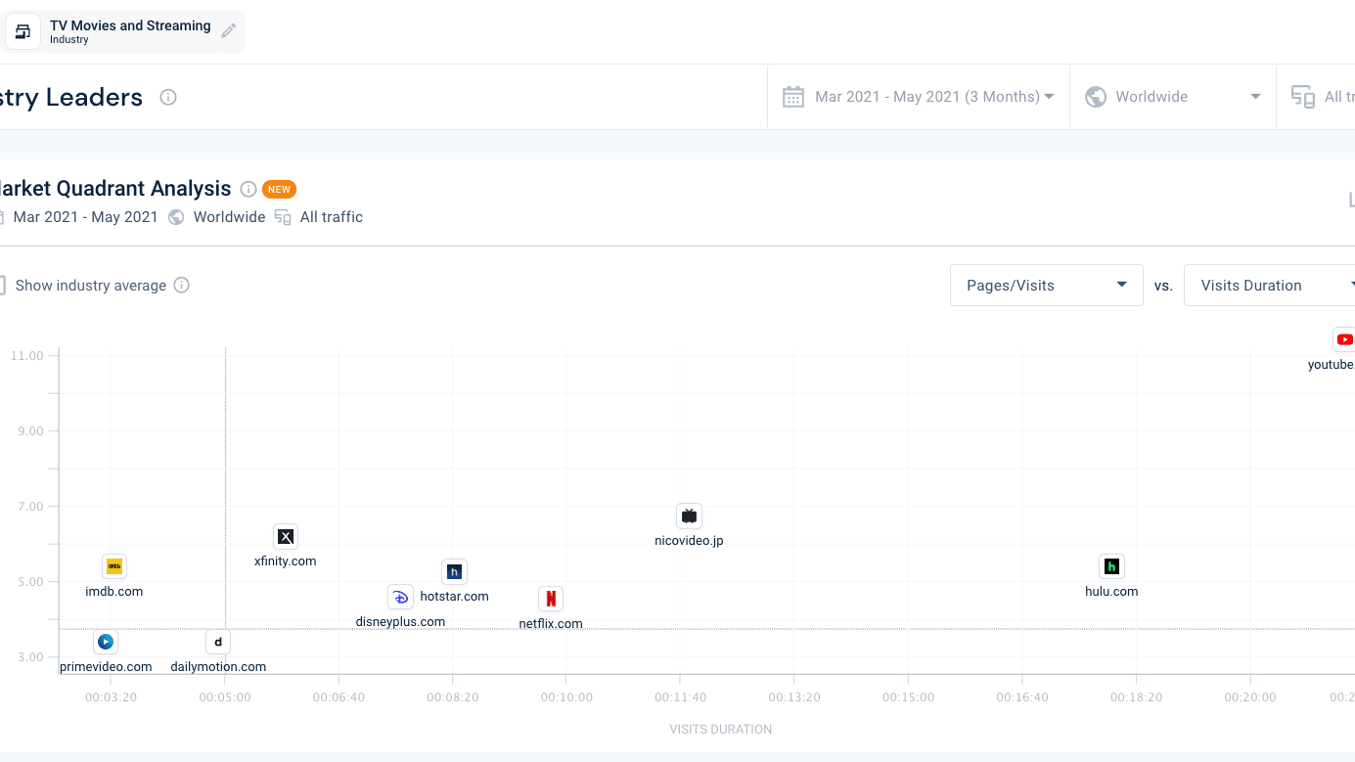Click the globe icon in chart subtitle

click(x=176, y=217)
